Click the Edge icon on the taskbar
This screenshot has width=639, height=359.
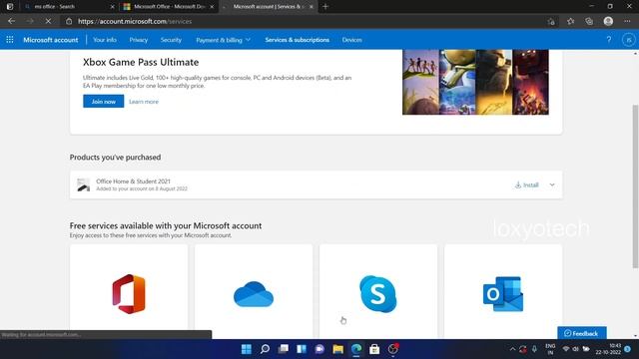pyautogui.click(x=356, y=349)
